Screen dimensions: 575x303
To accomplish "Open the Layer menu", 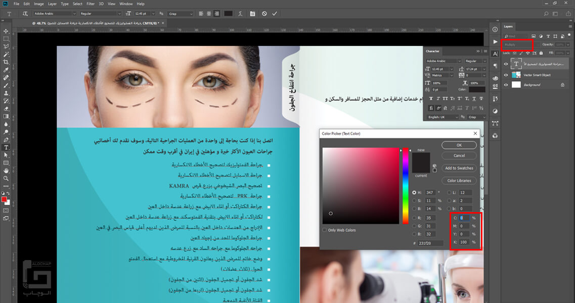I will click(x=53, y=4).
